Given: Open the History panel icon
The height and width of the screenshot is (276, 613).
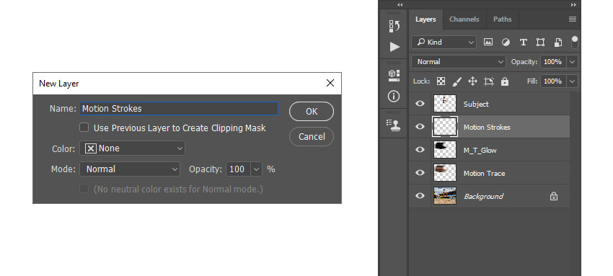Looking at the screenshot, I should (x=394, y=26).
